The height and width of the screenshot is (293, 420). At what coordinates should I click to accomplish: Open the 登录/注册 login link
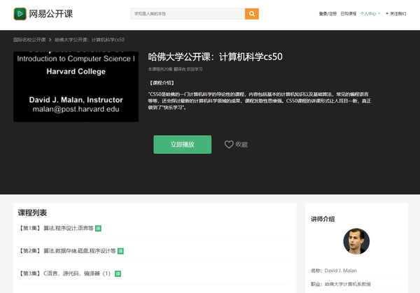[x=328, y=14]
